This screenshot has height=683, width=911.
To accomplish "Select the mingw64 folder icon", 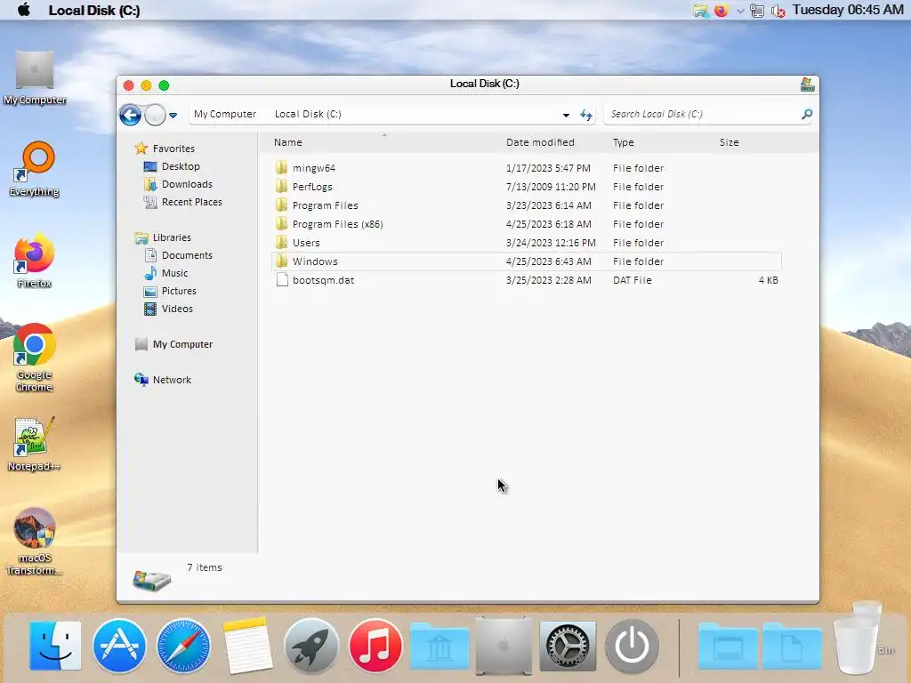I will (x=282, y=168).
